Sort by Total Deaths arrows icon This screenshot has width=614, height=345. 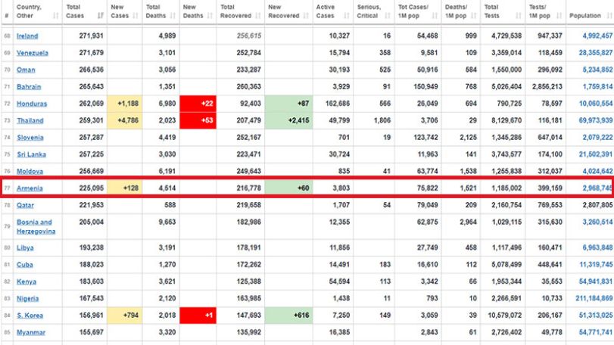click(x=173, y=16)
